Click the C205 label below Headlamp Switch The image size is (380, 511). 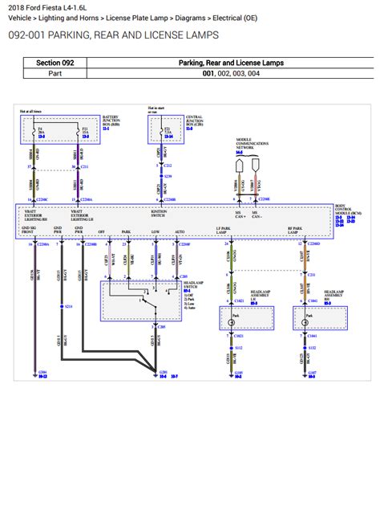point(162,327)
